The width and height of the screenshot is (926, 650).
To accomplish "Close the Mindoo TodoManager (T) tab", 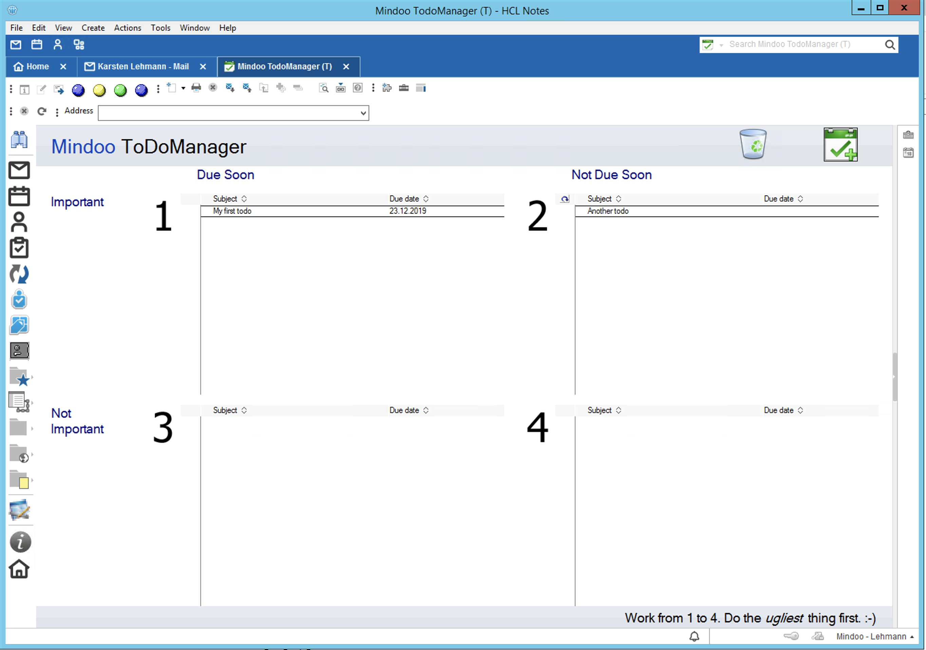I will (346, 67).
